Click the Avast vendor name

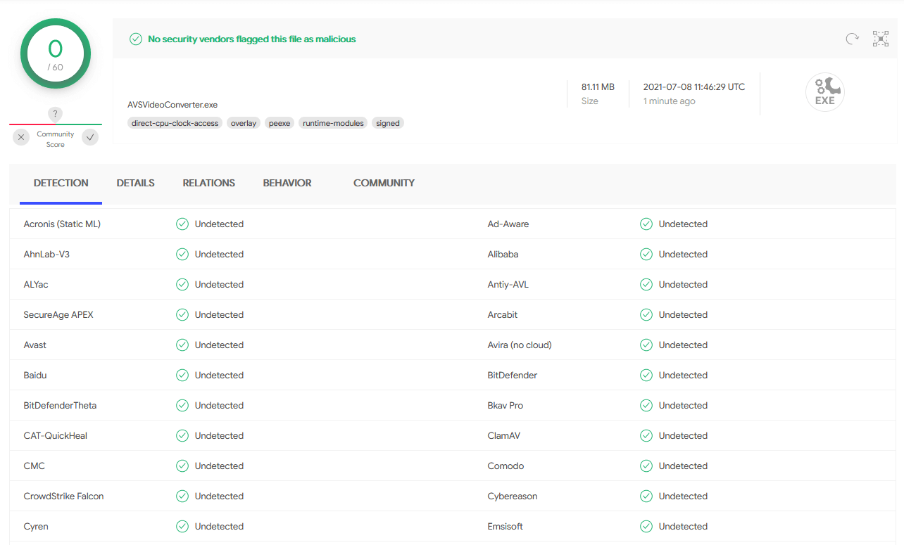35,345
